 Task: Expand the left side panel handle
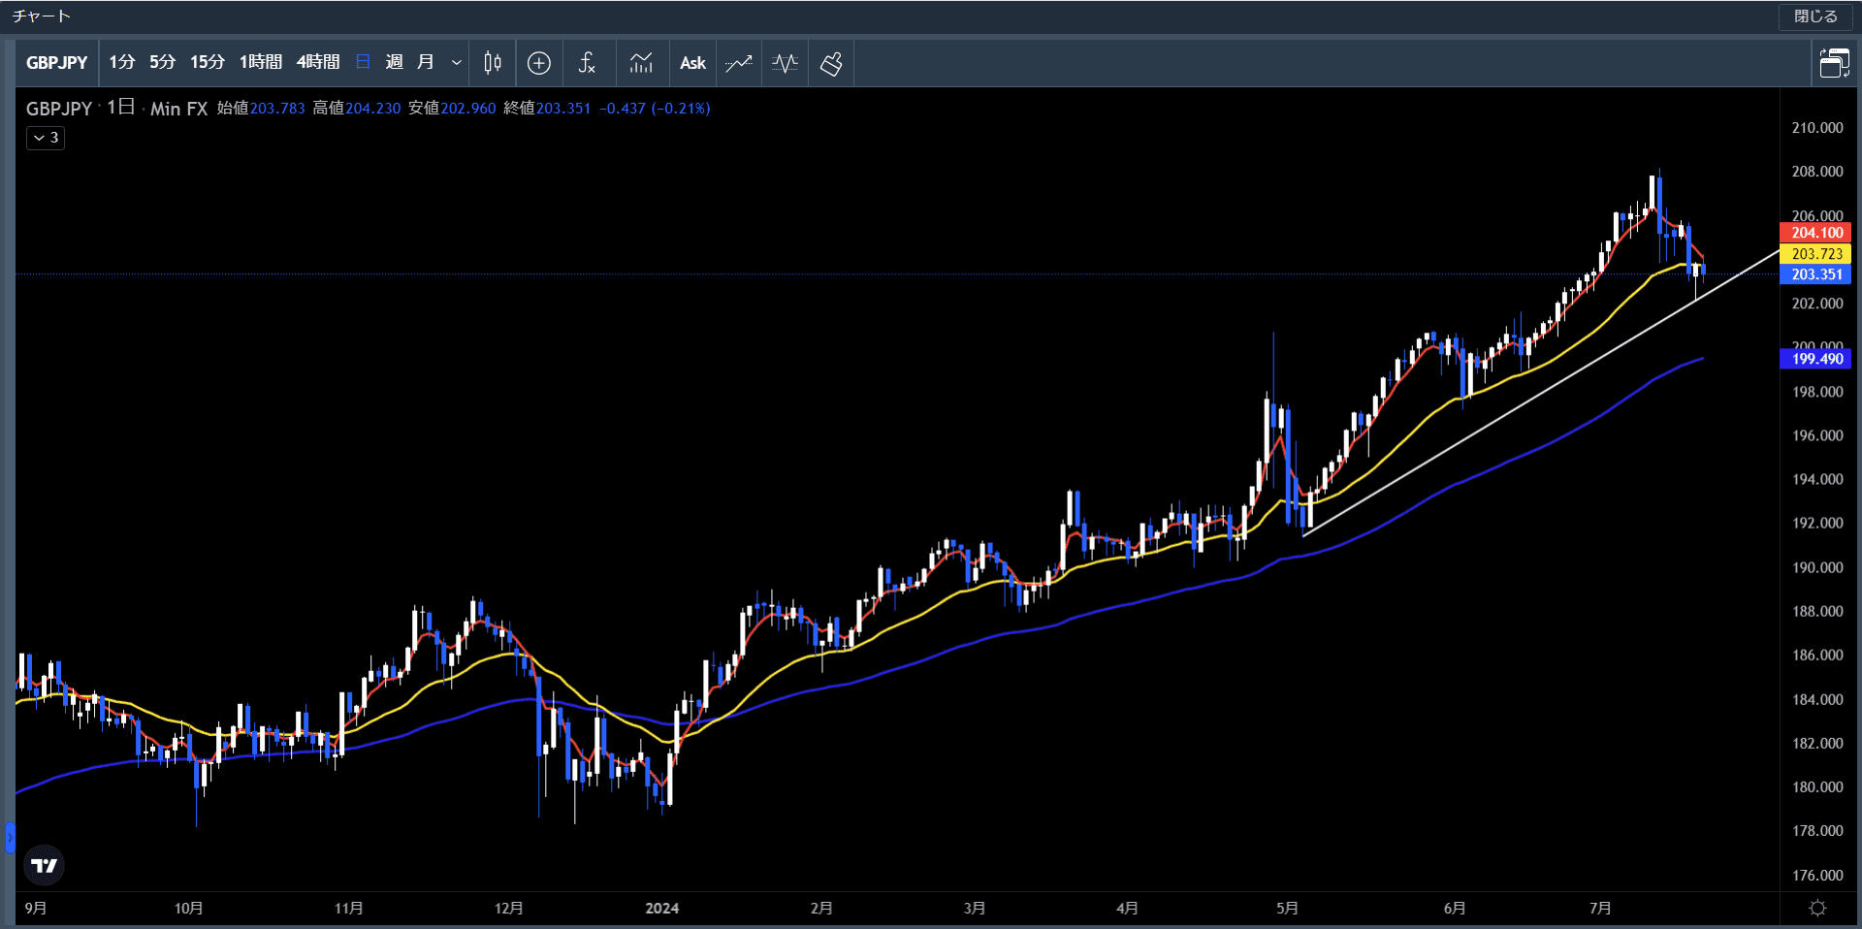pos(10,837)
